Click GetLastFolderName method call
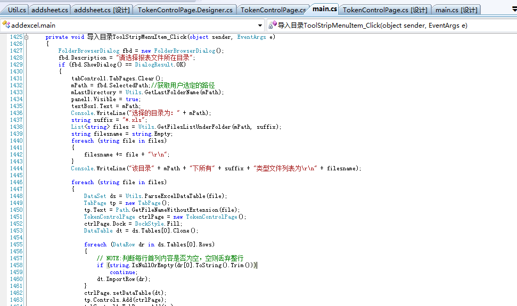 [172, 92]
